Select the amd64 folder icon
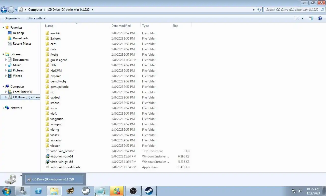The height and width of the screenshot is (196, 326). [47, 33]
